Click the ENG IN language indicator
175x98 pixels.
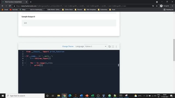click(159, 96)
